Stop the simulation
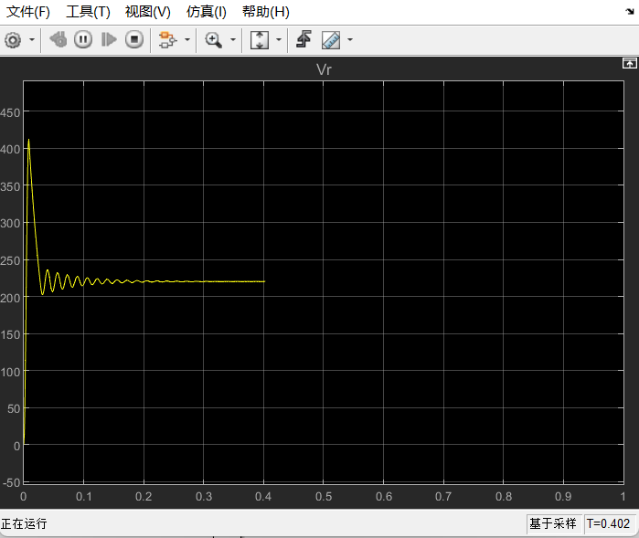Viewport: 639px width, 538px height. 134,39
